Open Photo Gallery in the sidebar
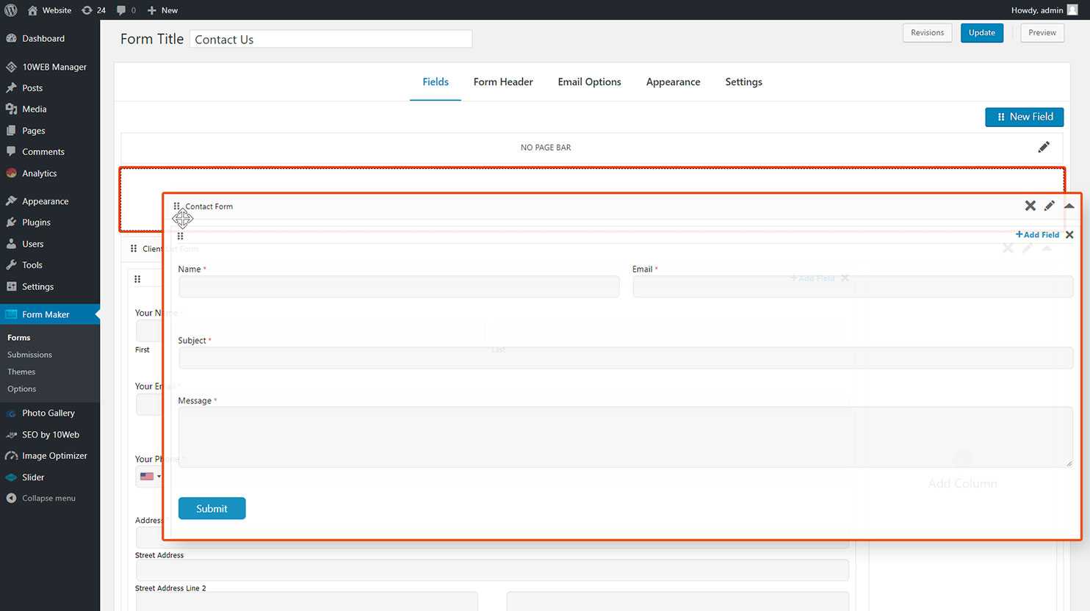The width and height of the screenshot is (1090, 611). click(x=50, y=413)
